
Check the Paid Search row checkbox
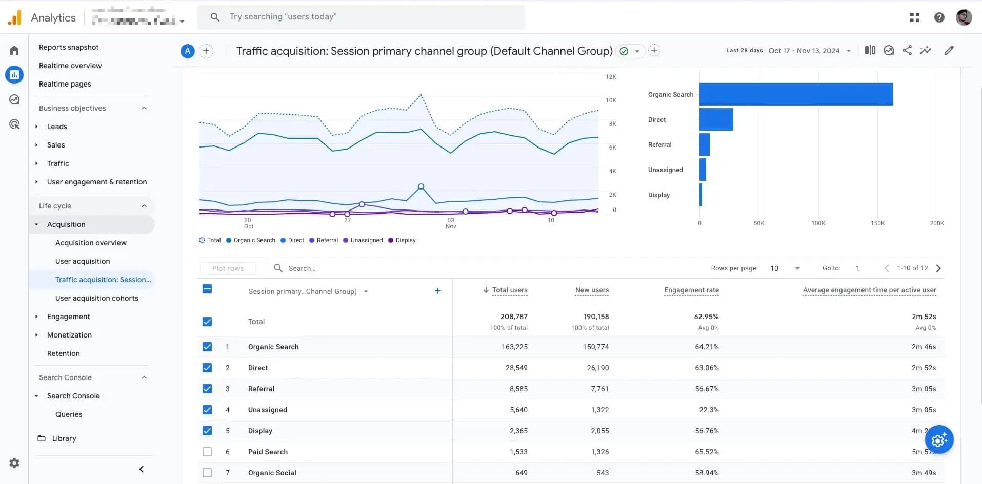[x=207, y=452]
